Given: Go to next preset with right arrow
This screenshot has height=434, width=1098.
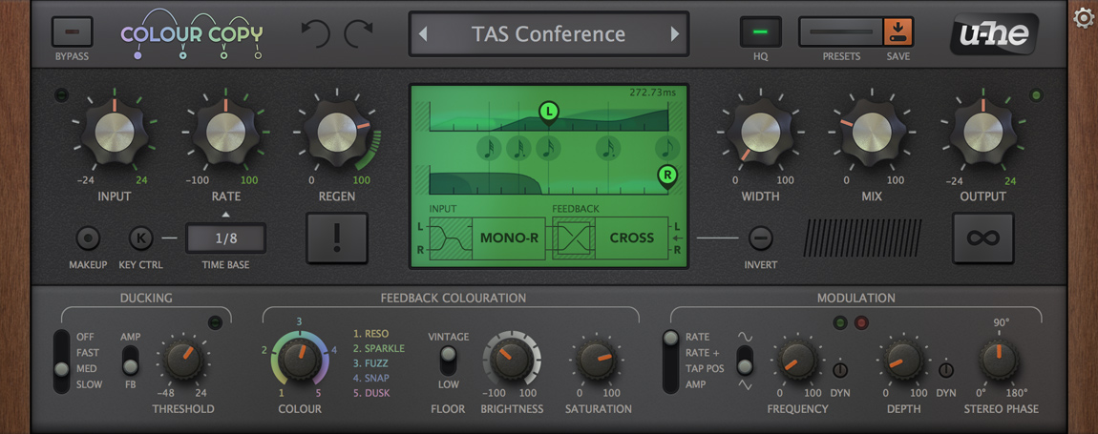Looking at the screenshot, I should coord(675,33).
